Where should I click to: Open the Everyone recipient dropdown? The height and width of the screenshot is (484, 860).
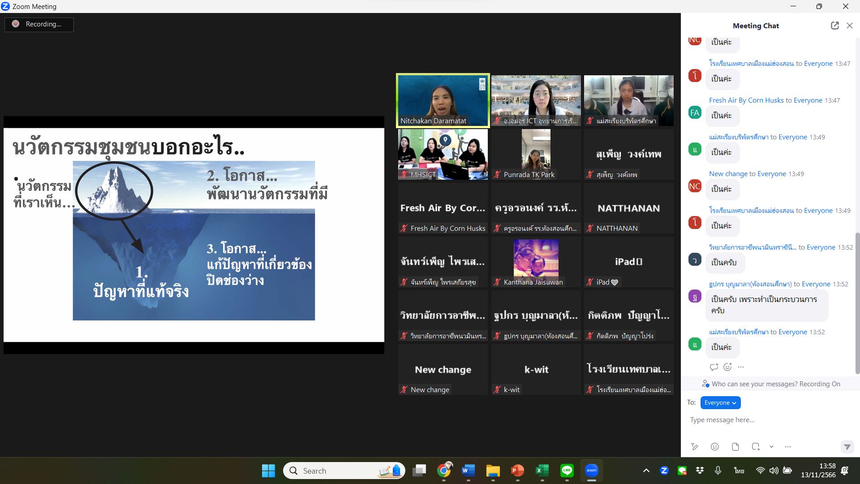point(720,402)
